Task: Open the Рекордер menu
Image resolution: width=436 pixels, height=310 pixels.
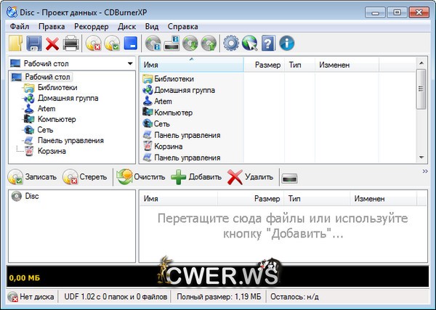Action: point(92,26)
